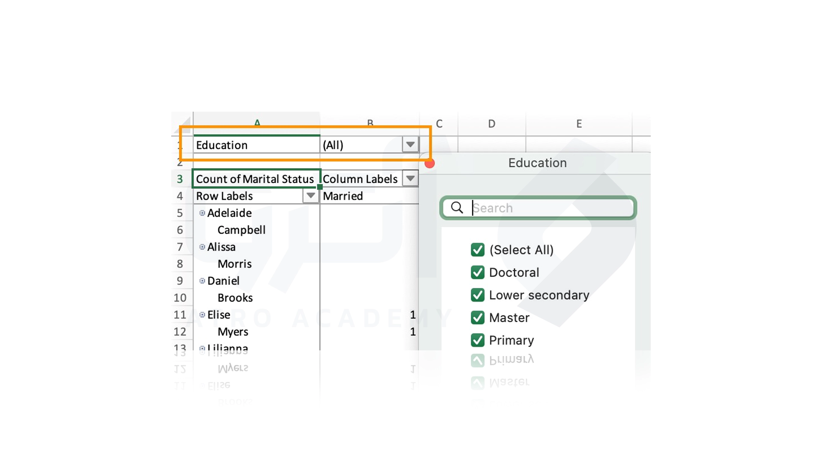Image resolution: width=822 pixels, height=462 pixels.
Task: Click the Search field in Education filter
Action: pyautogui.click(x=538, y=208)
